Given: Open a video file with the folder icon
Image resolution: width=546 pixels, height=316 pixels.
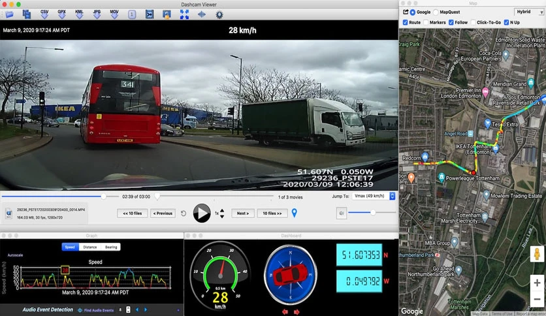Looking at the screenshot, I should click(9, 14).
